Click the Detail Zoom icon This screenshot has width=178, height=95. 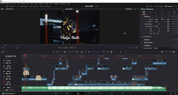[x=107, y=52]
